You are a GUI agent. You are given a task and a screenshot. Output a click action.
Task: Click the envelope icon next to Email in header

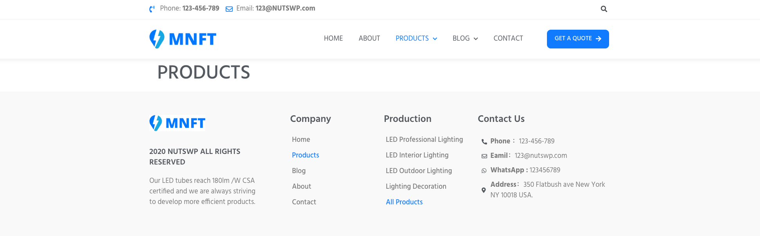229,8
